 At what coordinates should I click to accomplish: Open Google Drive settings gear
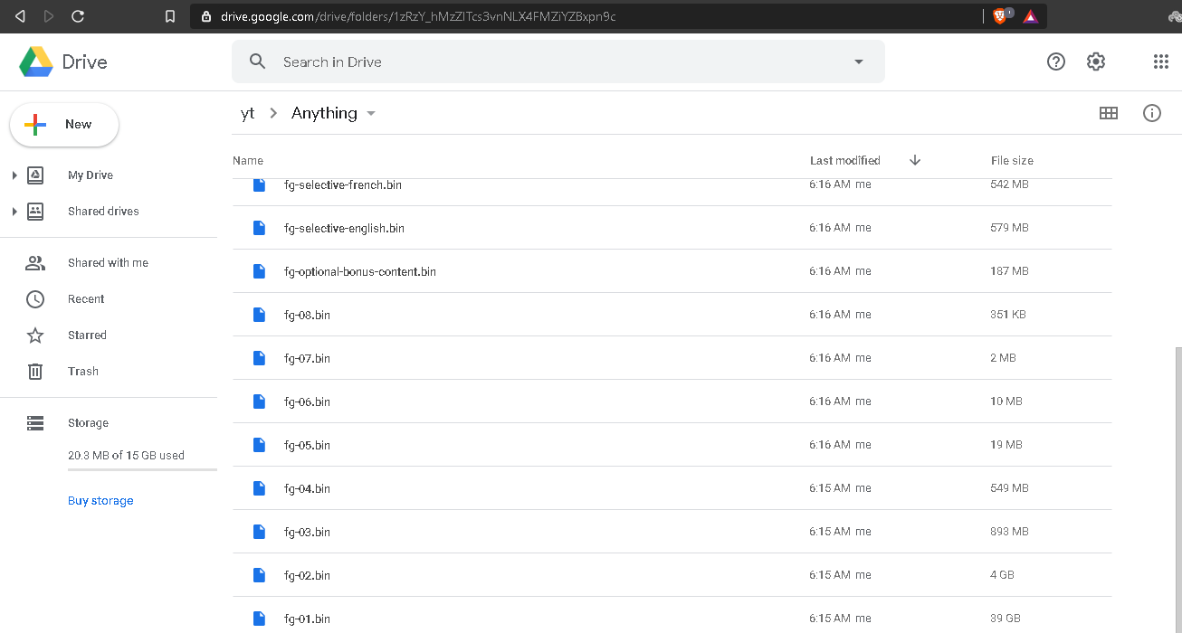(1096, 61)
